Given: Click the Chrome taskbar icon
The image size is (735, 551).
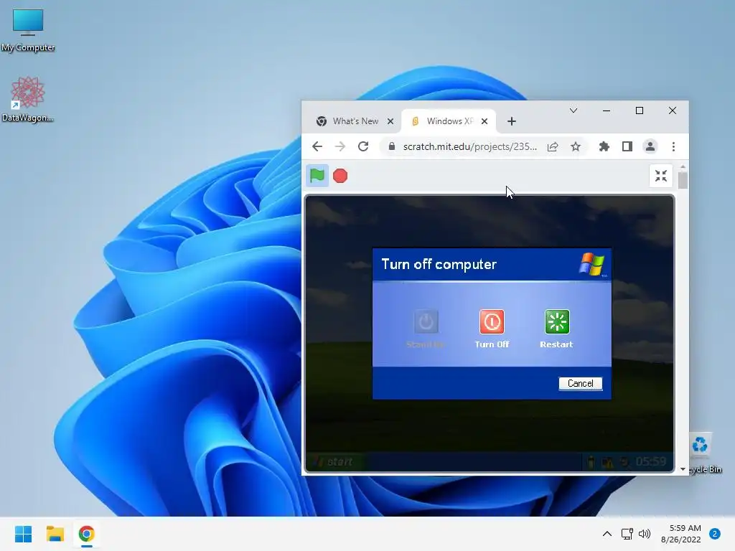Looking at the screenshot, I should (86, 534).
